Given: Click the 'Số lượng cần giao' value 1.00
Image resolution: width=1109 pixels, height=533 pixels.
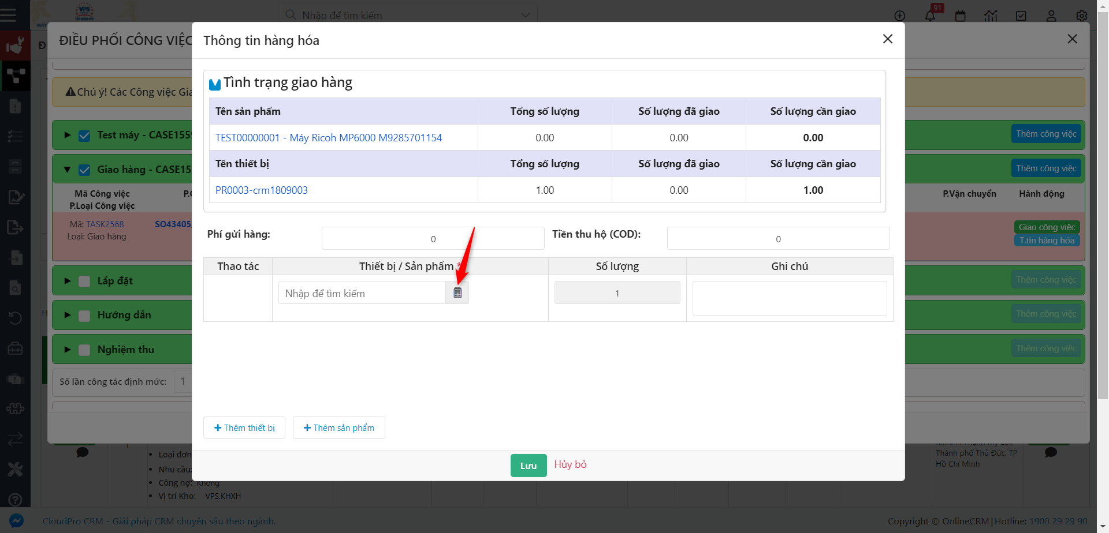Looking at the screenshot, I should pyautogui.click(x=813, y=190).
